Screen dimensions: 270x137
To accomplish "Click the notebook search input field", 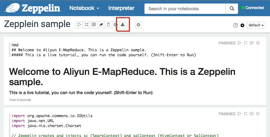I will click(x=185, y=9).
